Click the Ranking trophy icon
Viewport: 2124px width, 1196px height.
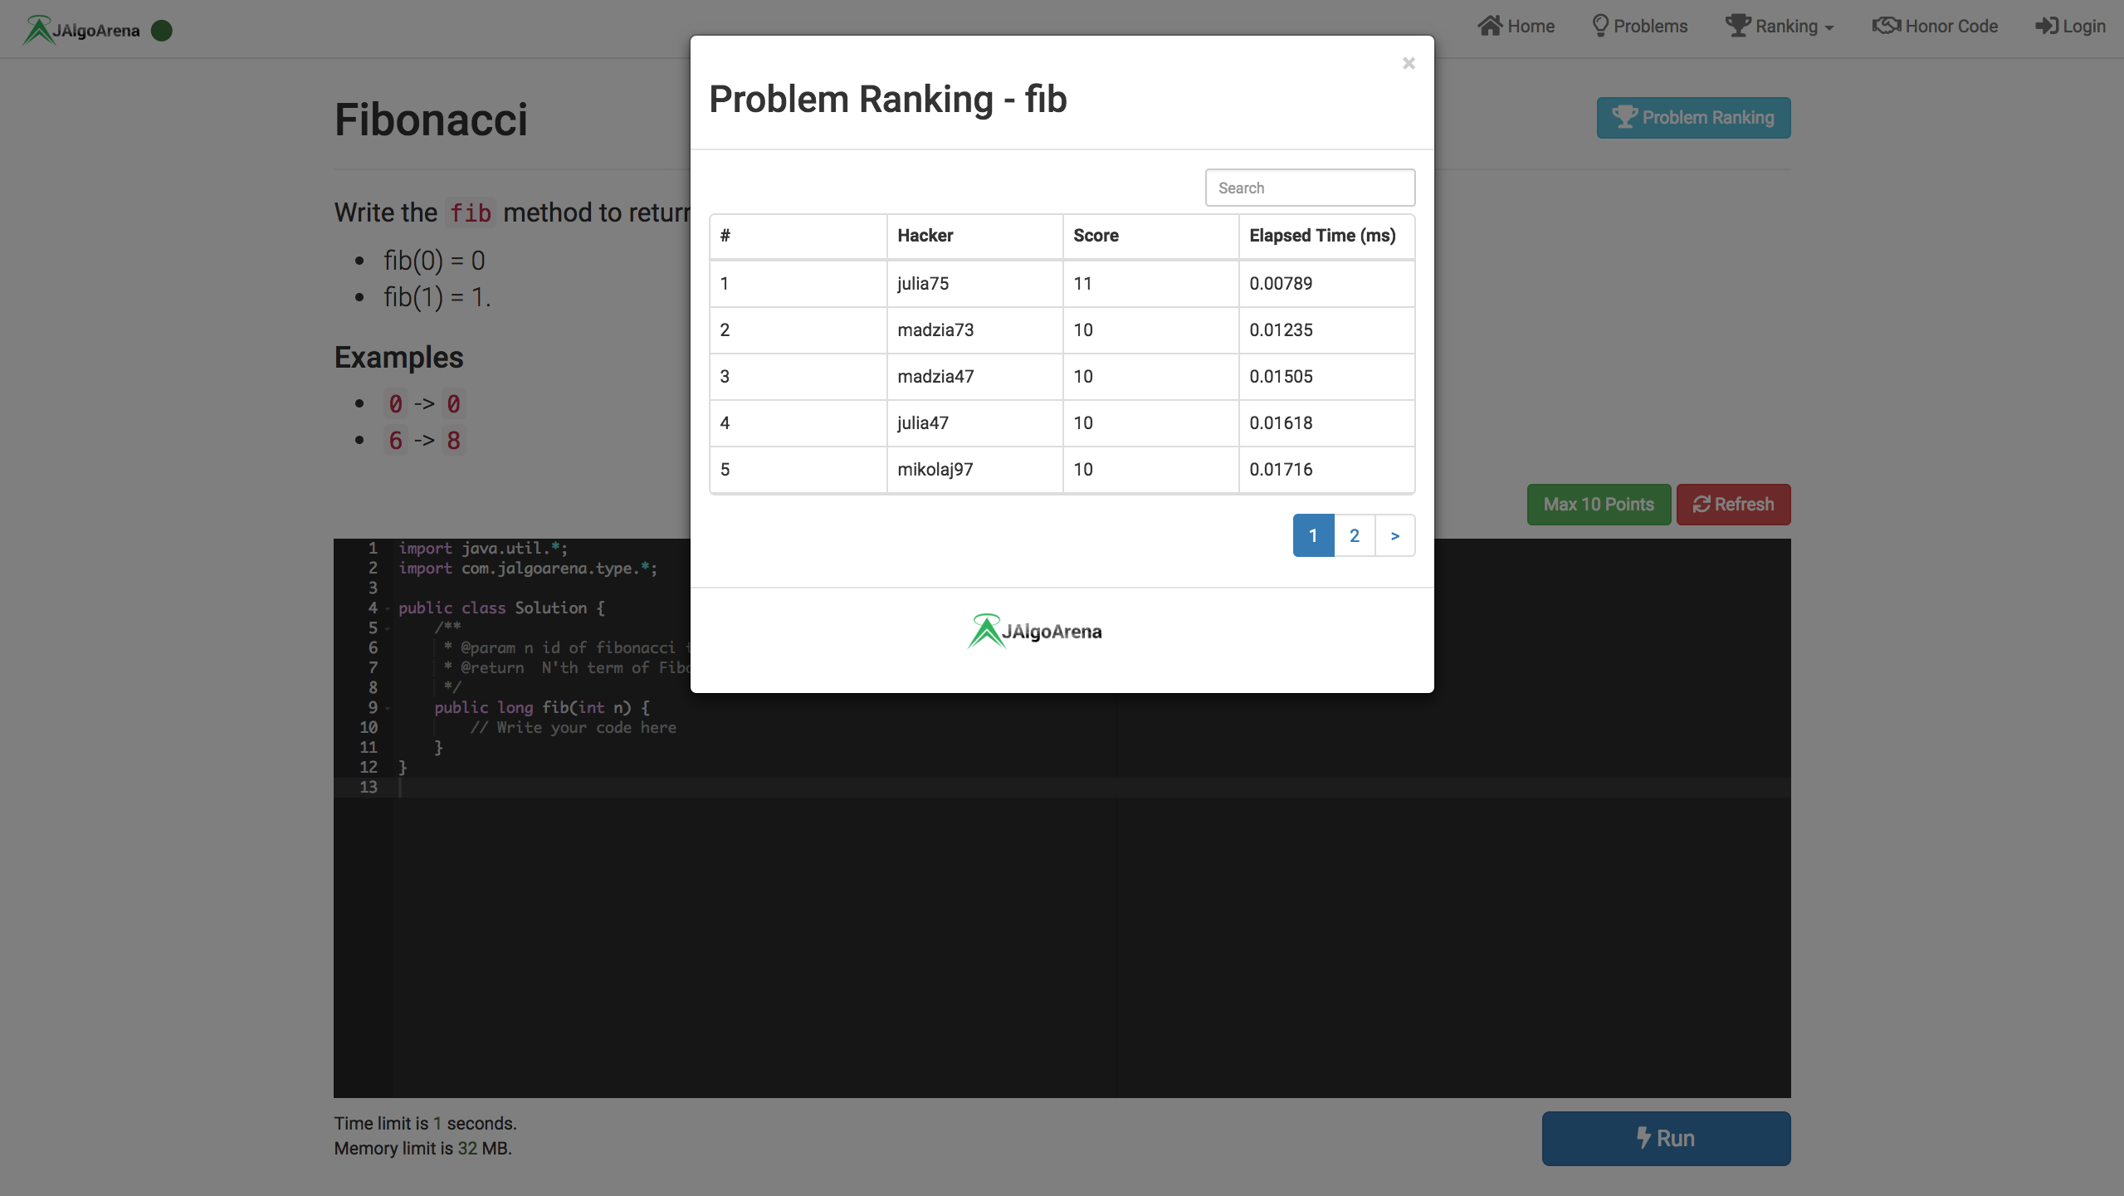[1737, 26]
